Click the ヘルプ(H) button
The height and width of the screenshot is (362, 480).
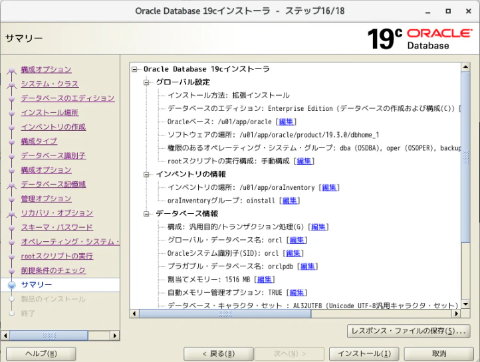click(x=41, y=354)
